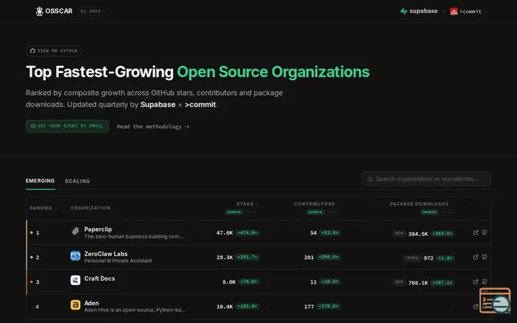Open GitHub icon for Paperclip row
This screenshot has height=323, width=517.
click(x=484, y=233)
